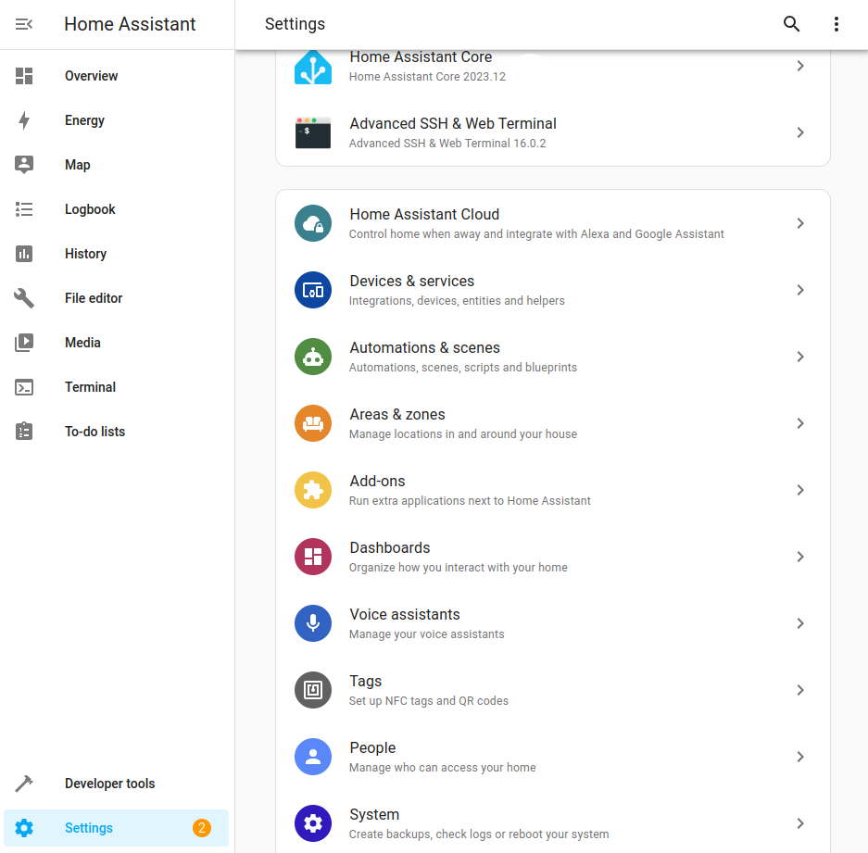Click the File editor wrench icon
The height and width of the screenshot is (853, 868).
pos(24,298)
